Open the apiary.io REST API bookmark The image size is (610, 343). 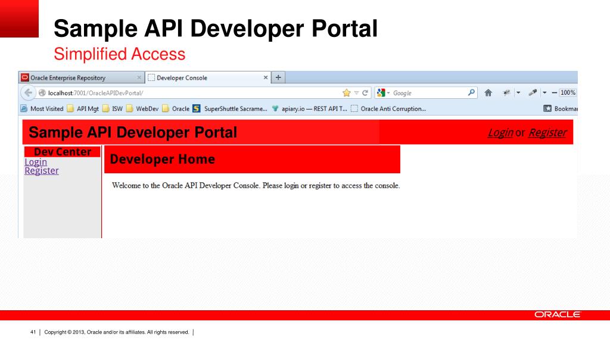309,108
